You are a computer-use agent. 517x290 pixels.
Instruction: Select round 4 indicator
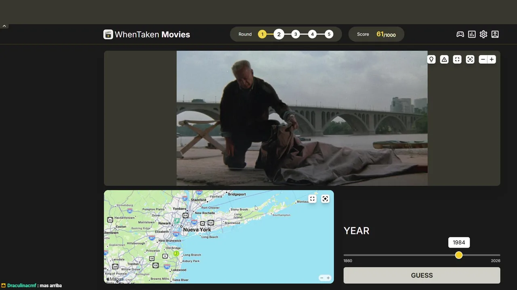click(x=312, y=34)
